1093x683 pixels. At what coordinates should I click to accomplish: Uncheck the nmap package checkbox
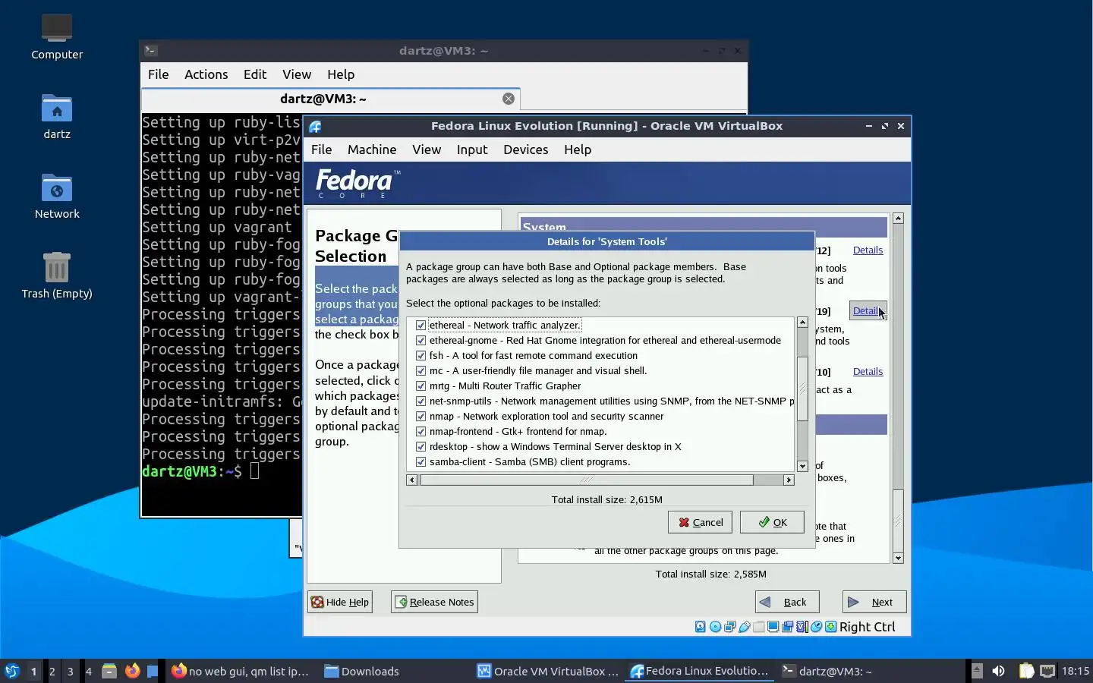coord(421,416)
